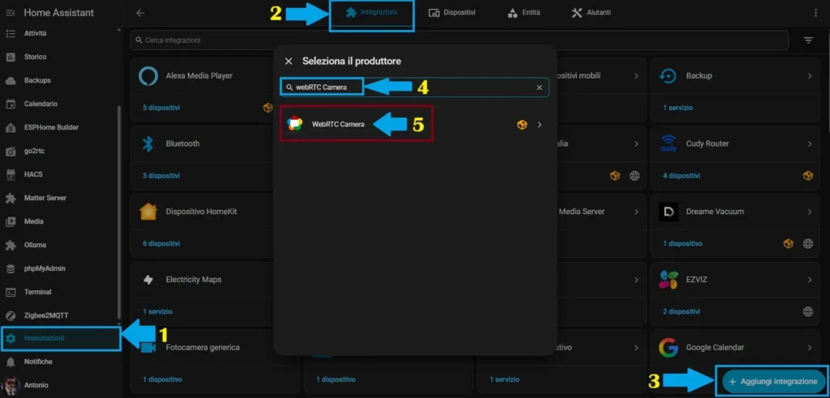Open the 3 dispositivi link under Bluetooth
830x398 pixels.
pos(161,175)
